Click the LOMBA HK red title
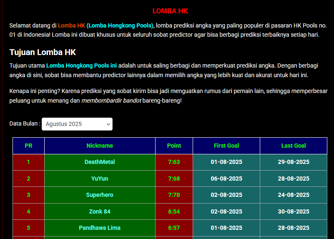334x239 pixels. click(x=170, y=11)
